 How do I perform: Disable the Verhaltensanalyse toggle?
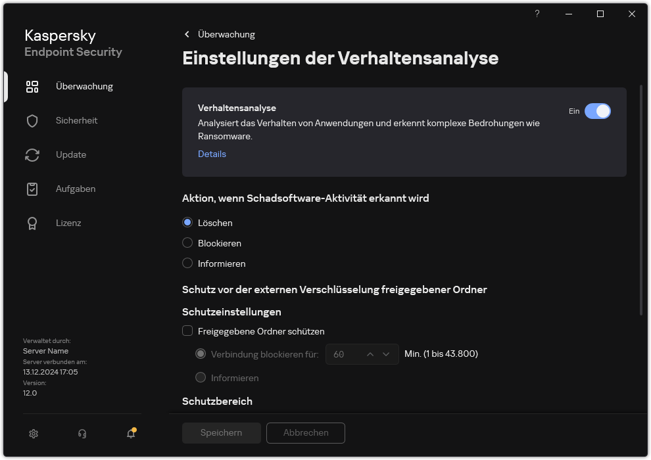click(598, 111)
